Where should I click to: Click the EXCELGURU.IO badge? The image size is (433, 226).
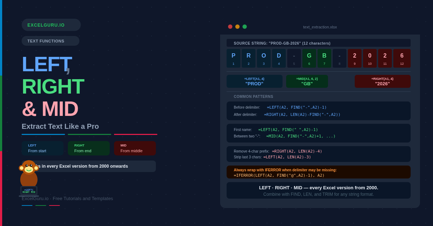[51, 25]
